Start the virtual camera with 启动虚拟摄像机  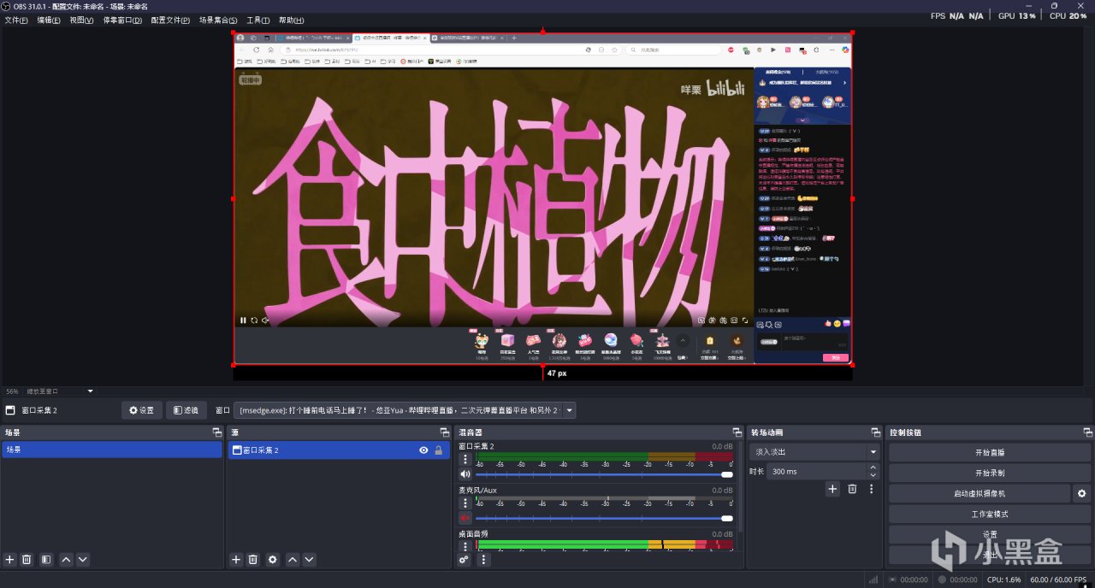(x=980, y=493)
